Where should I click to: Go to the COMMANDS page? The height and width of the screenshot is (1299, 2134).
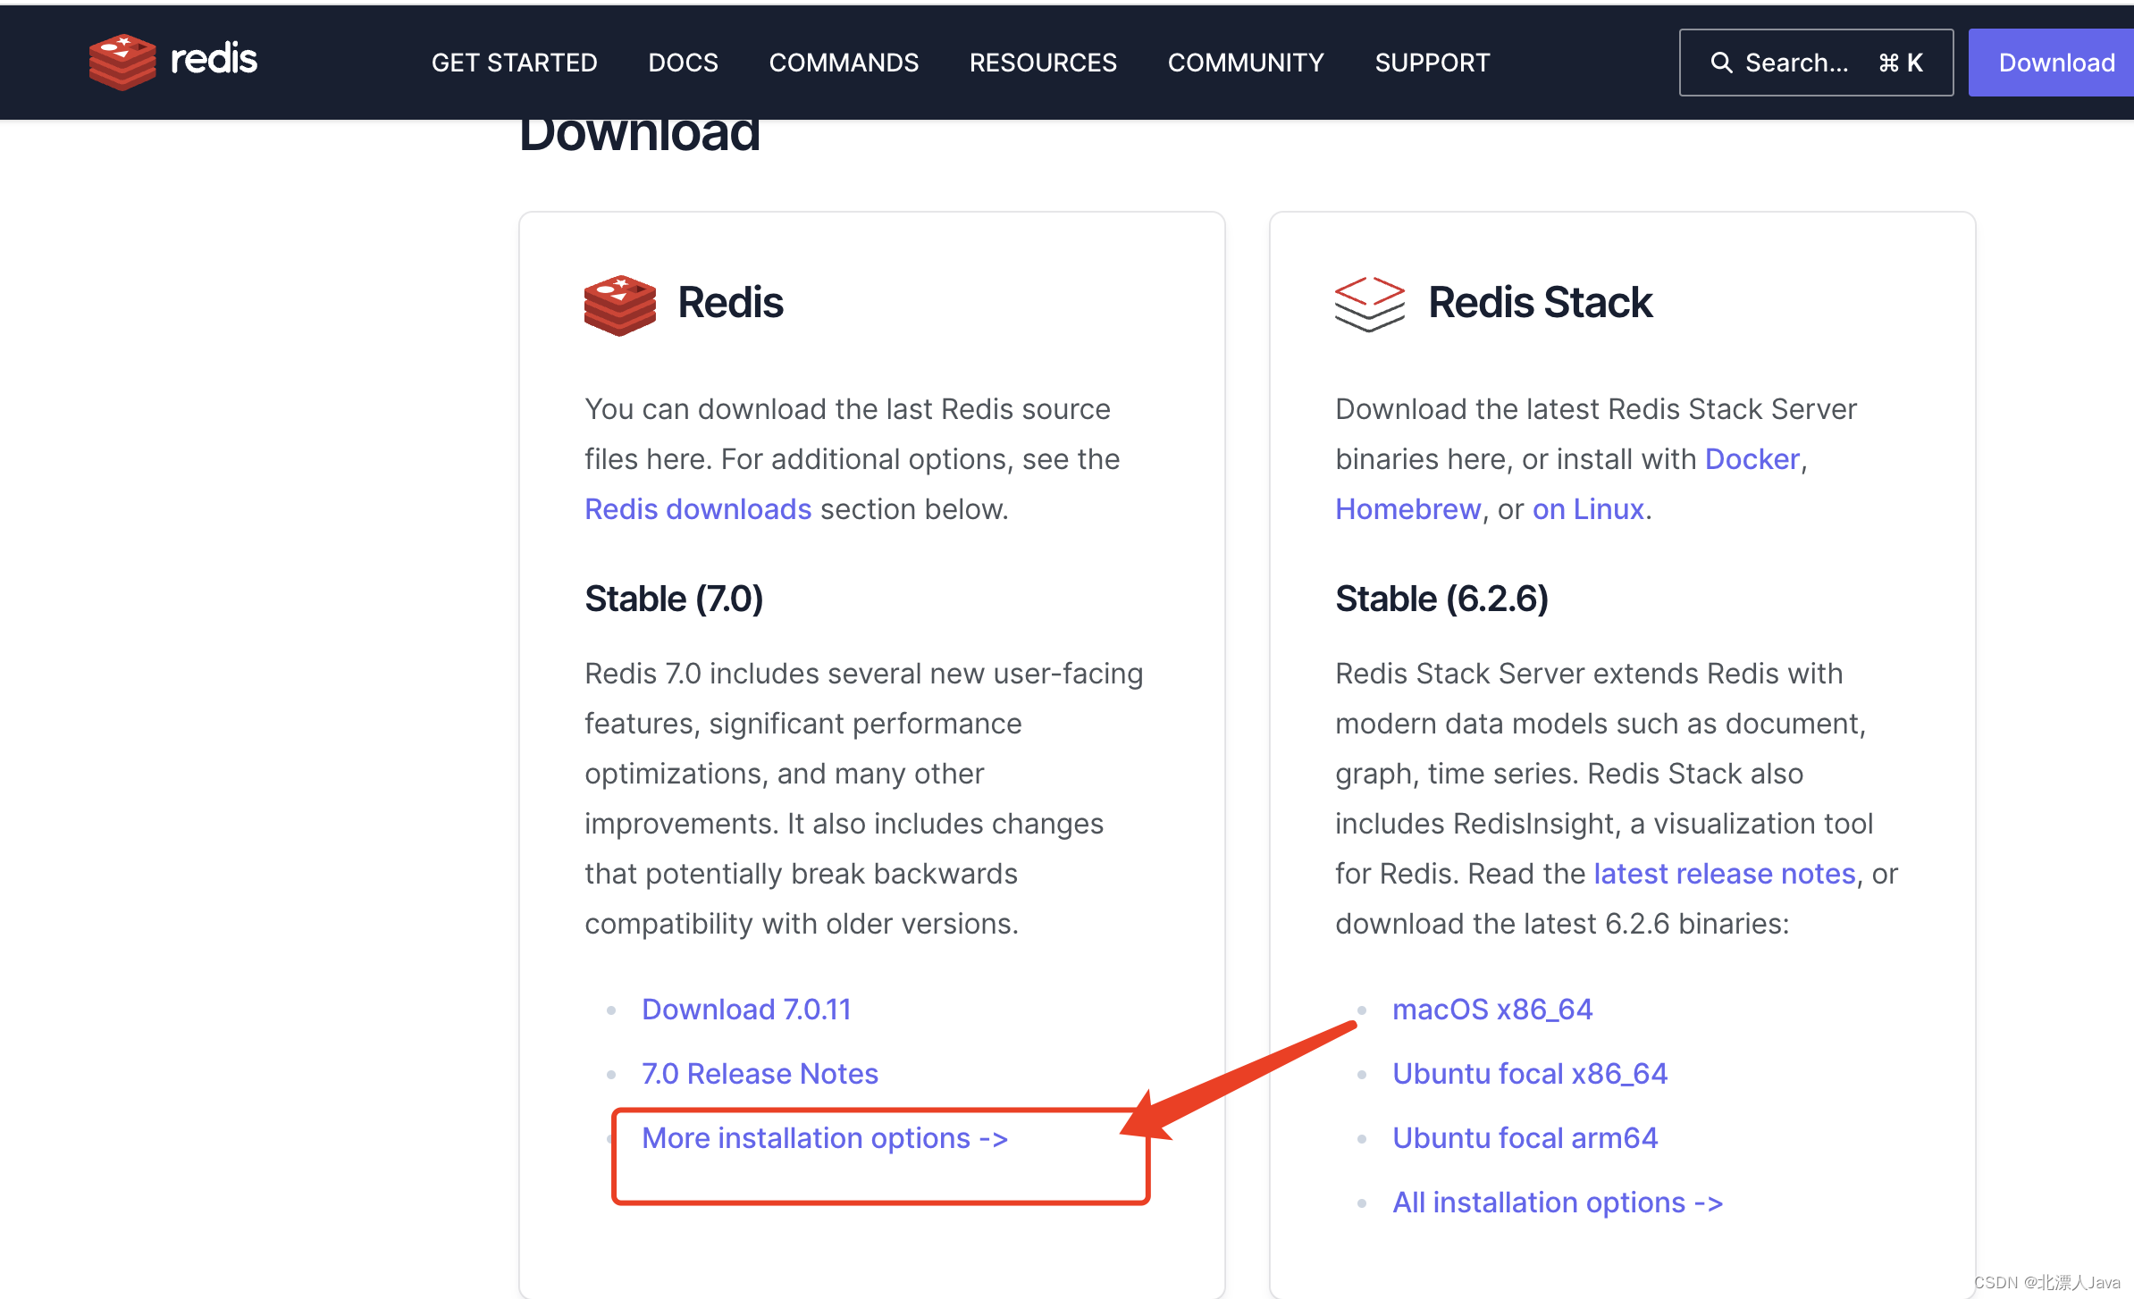coord(844,63)
